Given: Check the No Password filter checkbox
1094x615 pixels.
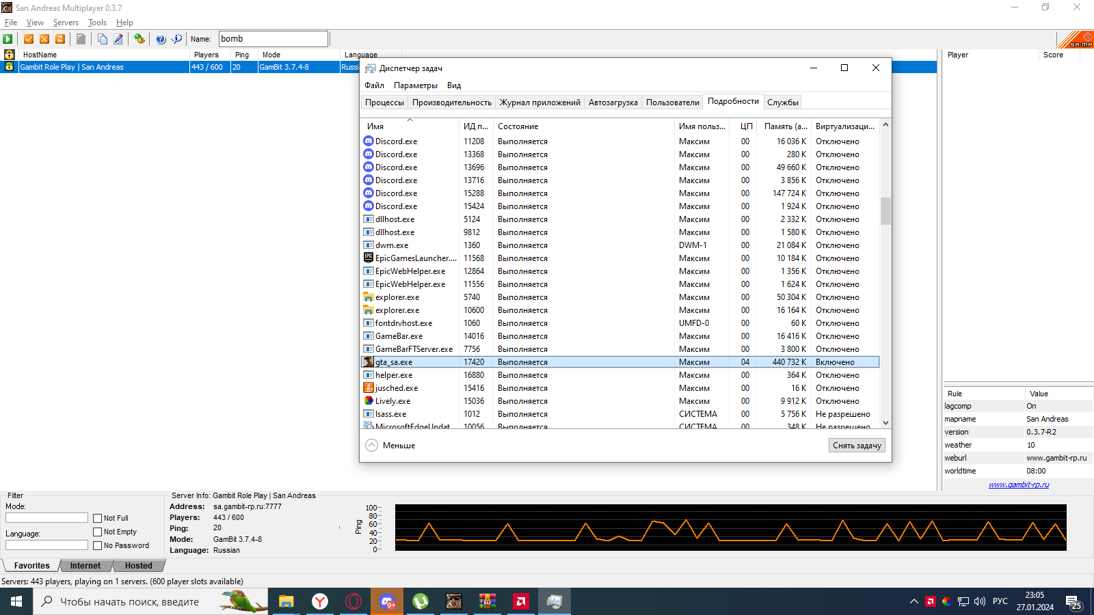Looking at the screenshot, I should tap(98, 546).
